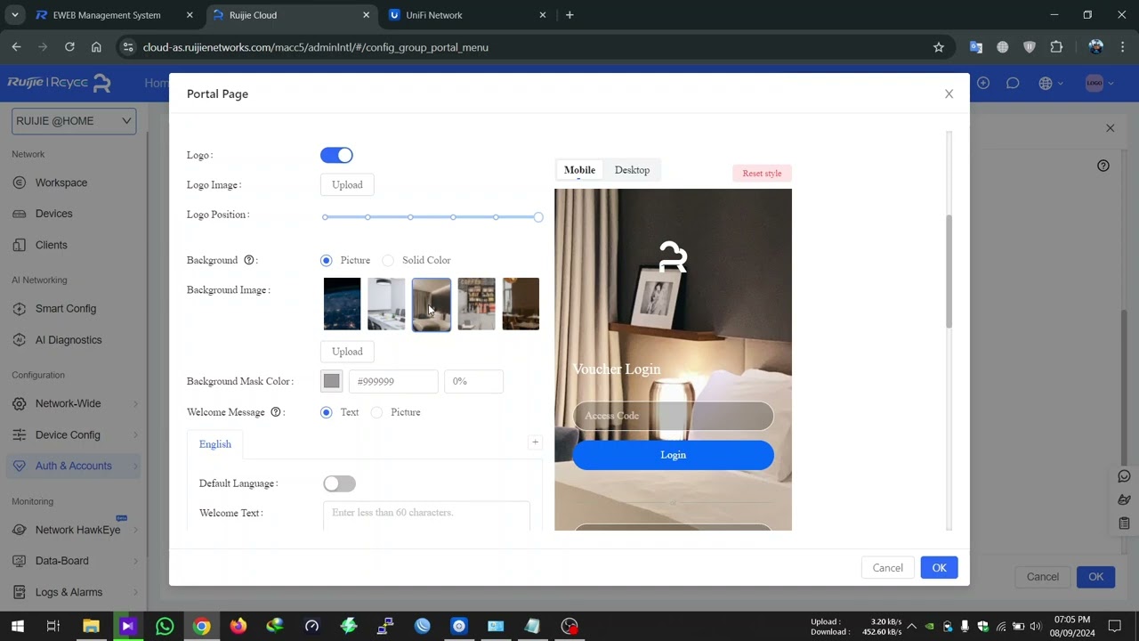This screenshot has width=1139, height=641.
Task: Choose Text for Welcome Message
Action: point(327,412)
